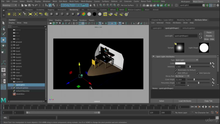Select the Select tool arrow
220x124 pixels.
[x=3, y=23]
